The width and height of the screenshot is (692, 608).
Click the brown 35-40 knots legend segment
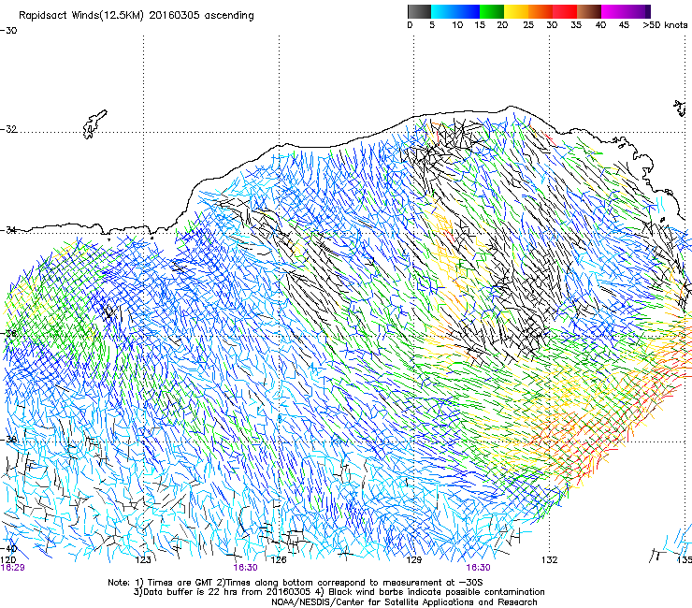(589, 11)
